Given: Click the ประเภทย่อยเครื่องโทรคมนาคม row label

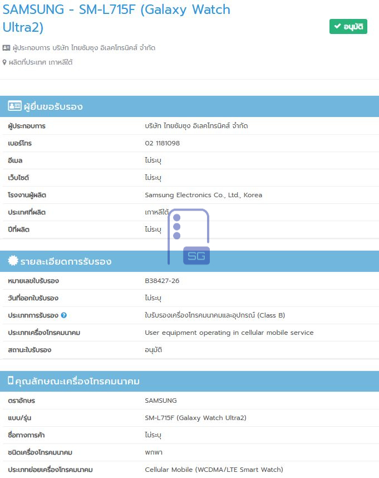Looking at the screenshot, I should tap(50, 470).
